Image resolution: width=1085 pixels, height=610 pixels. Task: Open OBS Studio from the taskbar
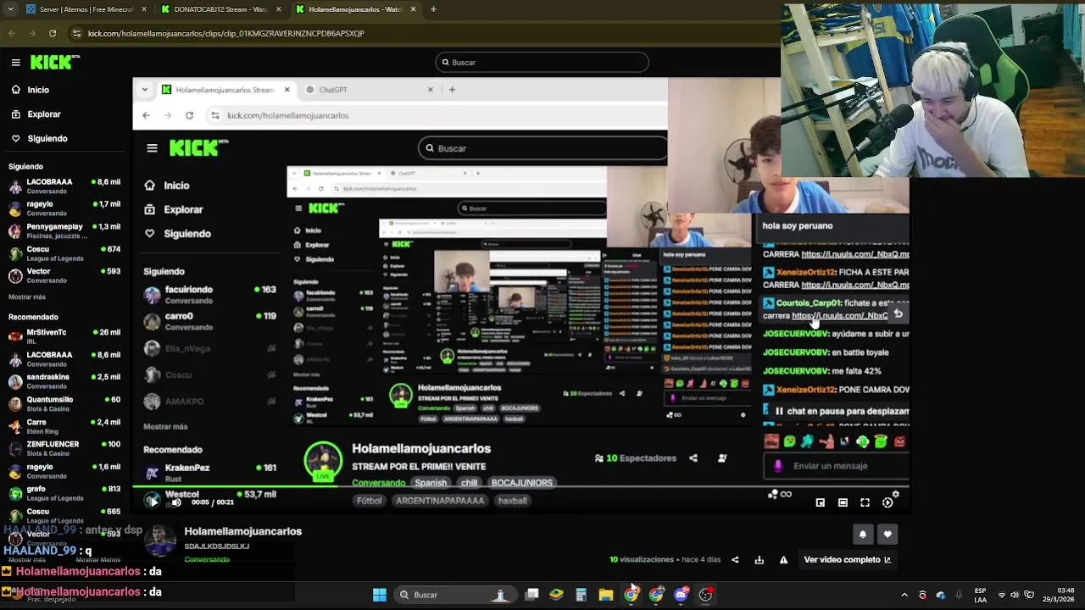(705, 595)
